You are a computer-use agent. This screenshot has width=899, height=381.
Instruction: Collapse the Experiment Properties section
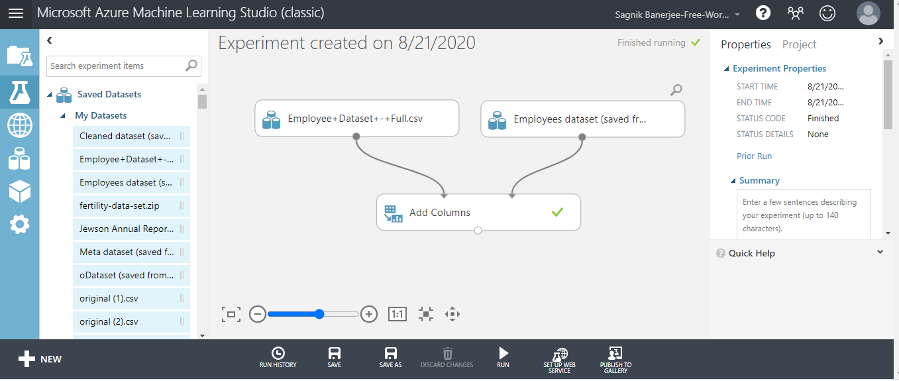727,69
